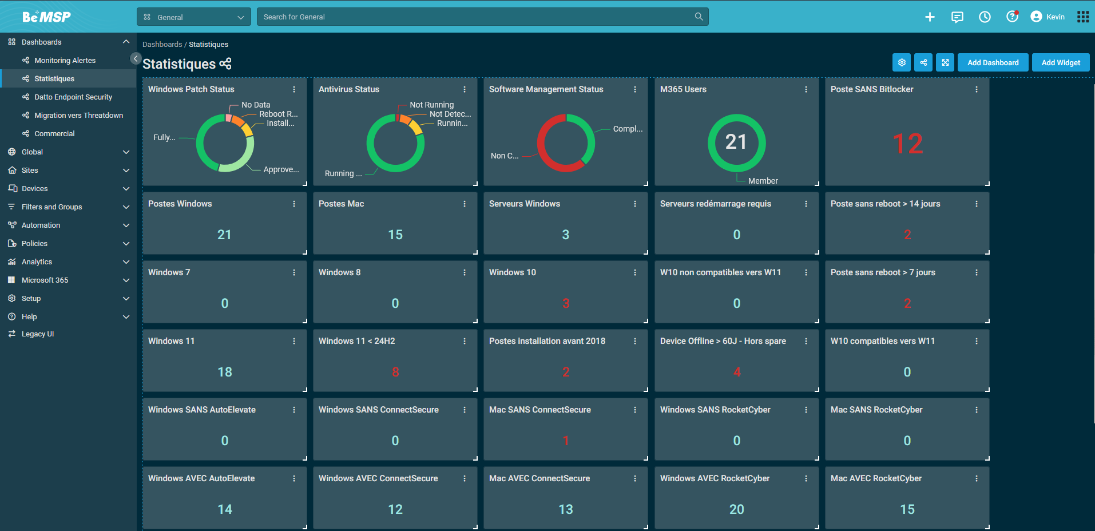Click the fullscreen expand dashboard icon
This screenshot has height=531, width=1095.
pyautogui.click(x=945, y=62)
